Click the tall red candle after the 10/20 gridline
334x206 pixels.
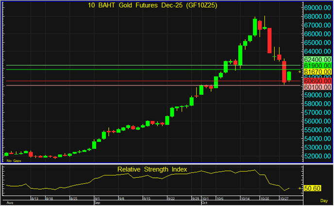click(269, 41)
